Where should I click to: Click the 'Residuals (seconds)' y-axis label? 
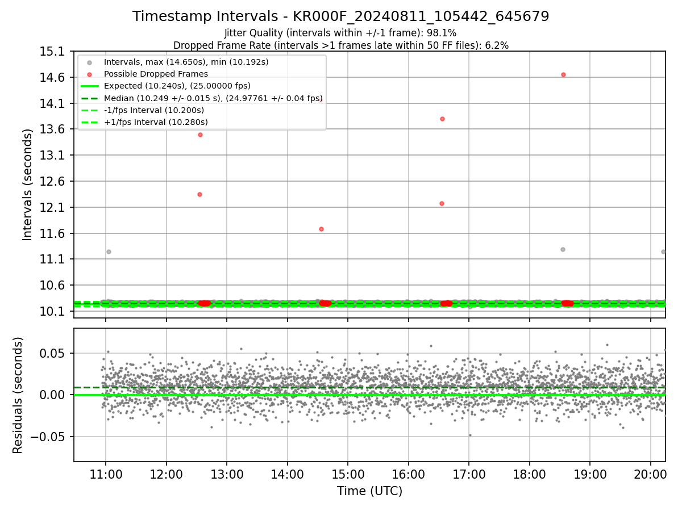coord(18,395)
